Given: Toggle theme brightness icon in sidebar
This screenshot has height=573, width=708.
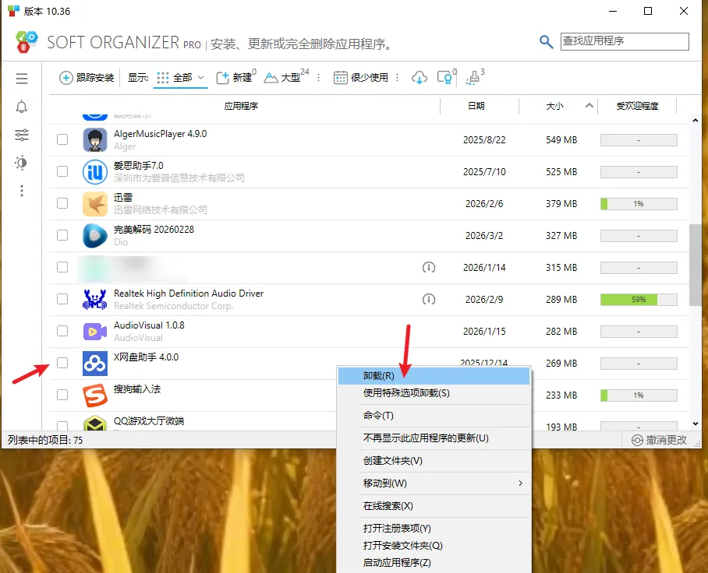Looking at the screenshot, I should tap(22, 163).
